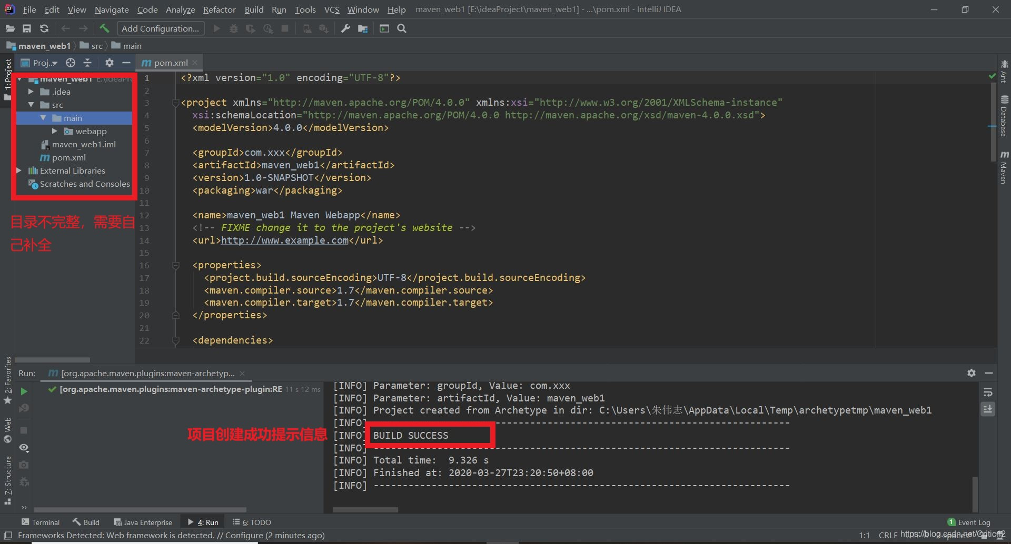Open Run panel gear settings
1011x544 pixels.
point(972,372)
